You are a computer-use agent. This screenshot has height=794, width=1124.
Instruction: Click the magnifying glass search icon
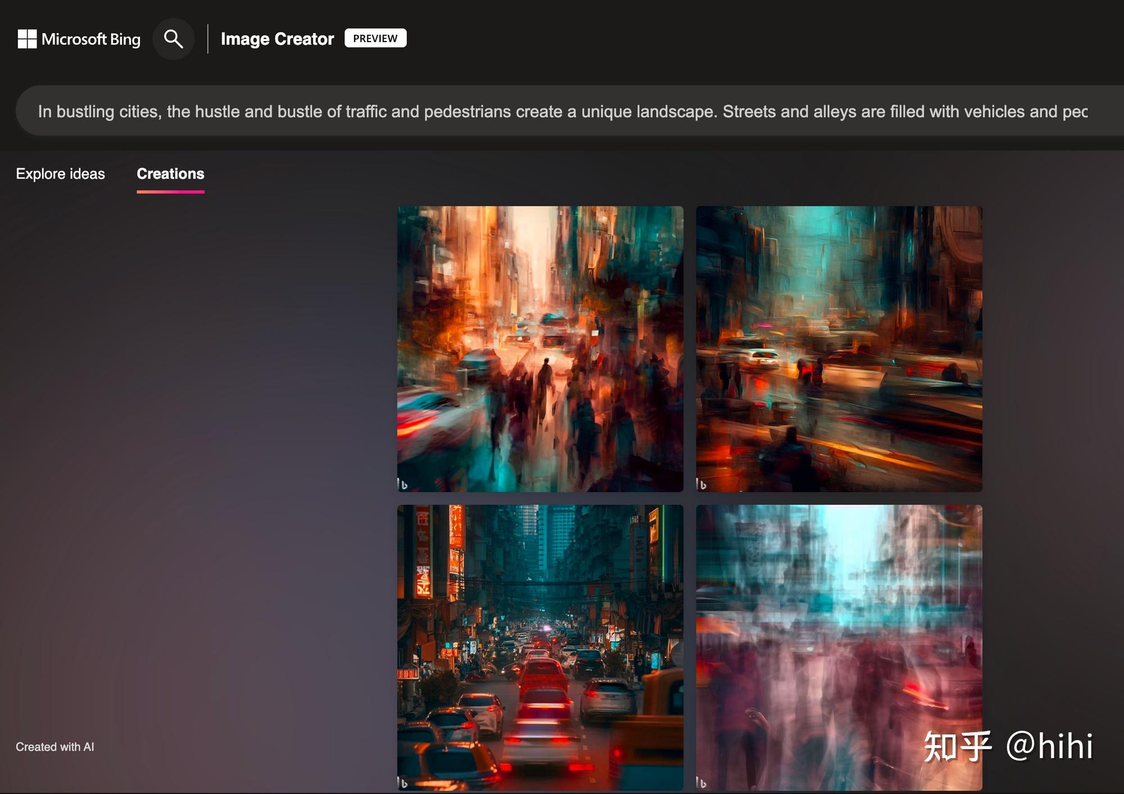coord(173,39)
